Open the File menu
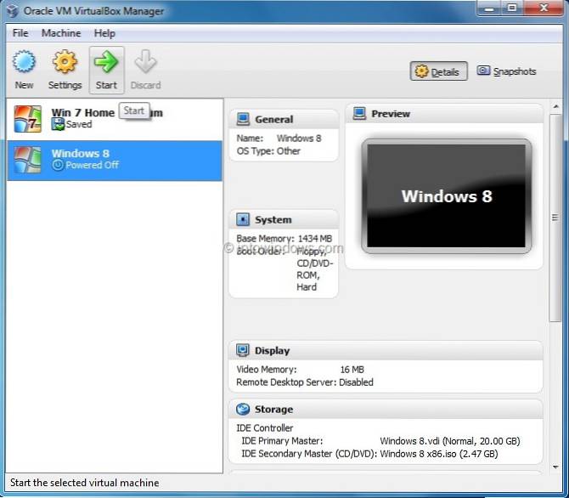This screenshot has width=569, height=498. tap(20, 33)
